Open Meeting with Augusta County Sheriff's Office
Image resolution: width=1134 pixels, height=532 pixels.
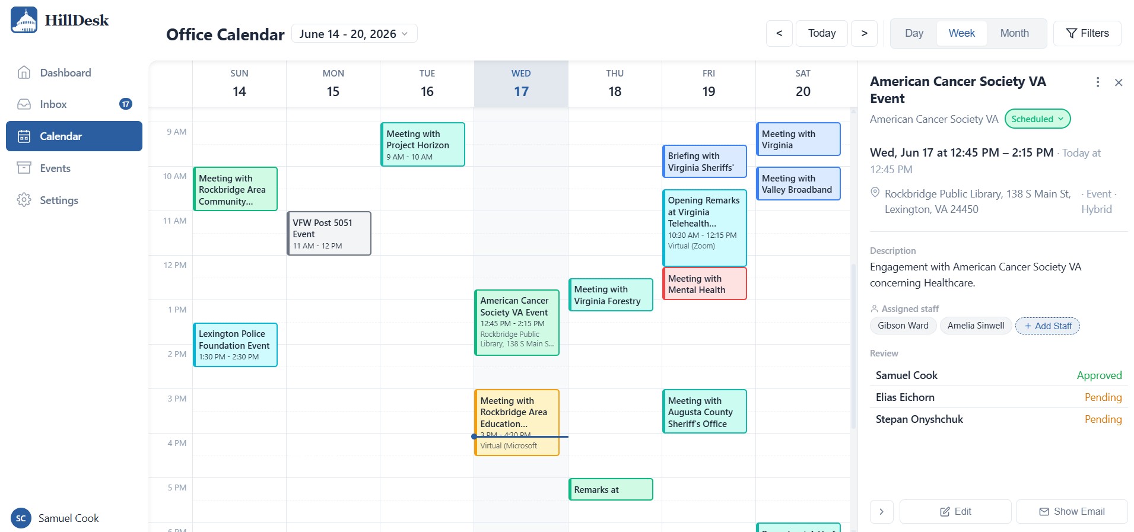coord(704,412)
